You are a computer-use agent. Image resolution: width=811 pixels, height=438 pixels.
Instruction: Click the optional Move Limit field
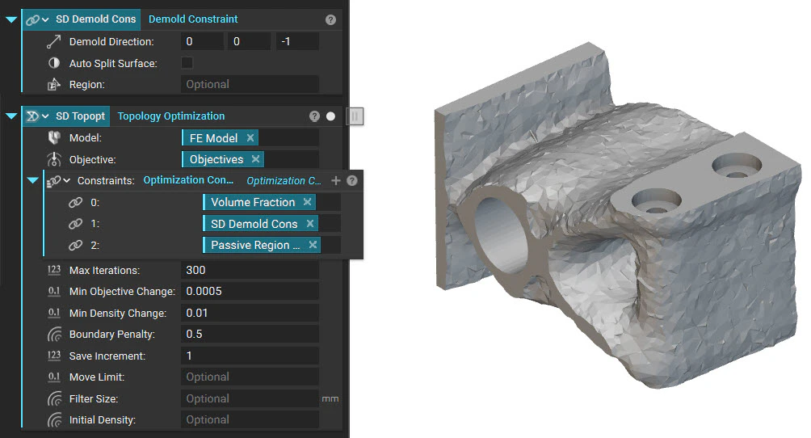[x=250, y=377]
